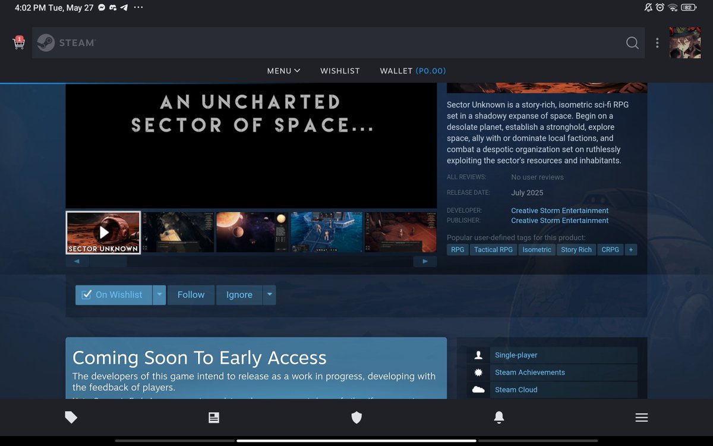
Task: Expand the wishlist dropdown arrow
Action: coord(159,295)
